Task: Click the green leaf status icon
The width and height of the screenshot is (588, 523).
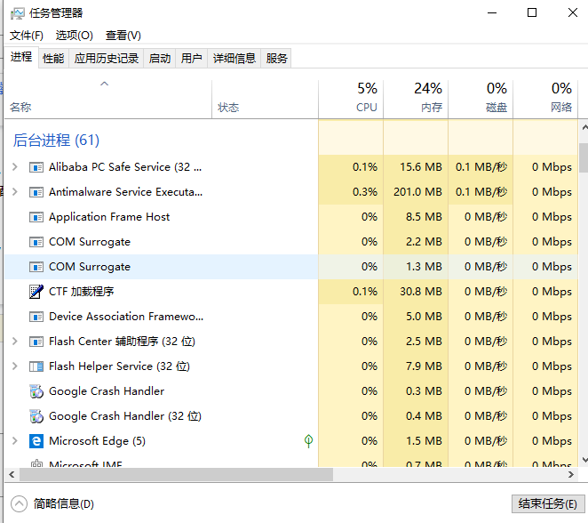Action: tap(308, 441)
